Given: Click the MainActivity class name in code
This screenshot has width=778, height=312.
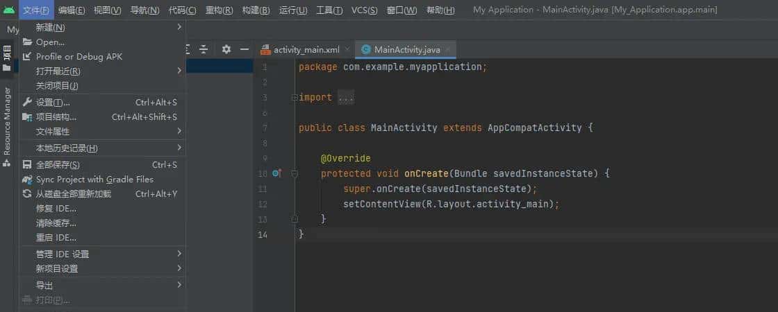Looking at the screenshot, I should [x=404, y=128].
